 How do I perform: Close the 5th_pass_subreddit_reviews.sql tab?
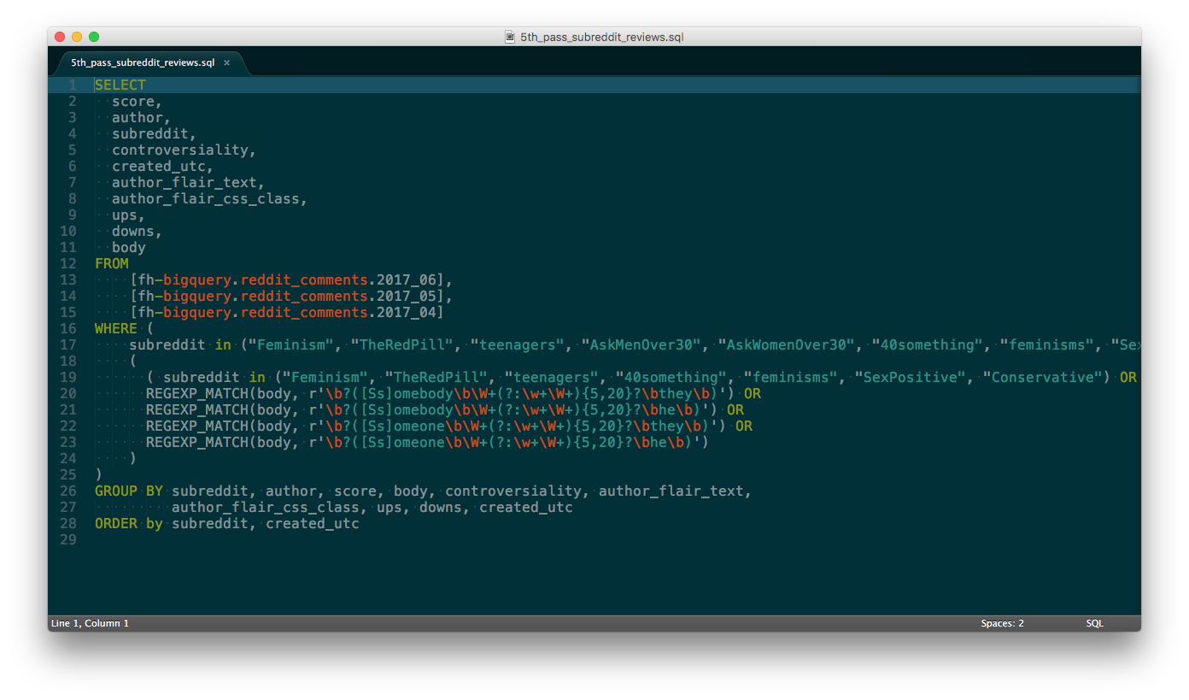coord(226,63)
